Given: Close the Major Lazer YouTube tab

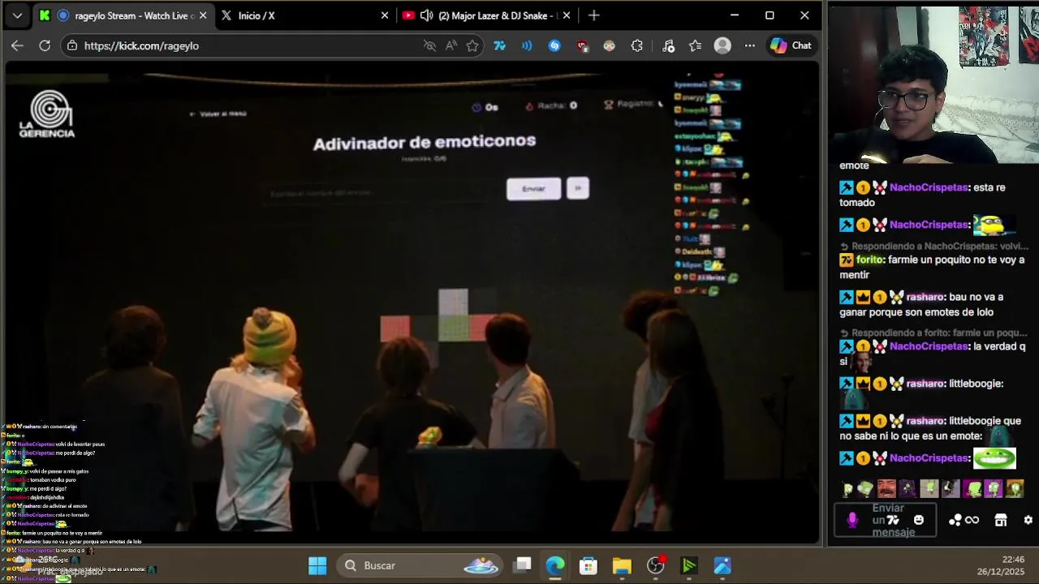Looking at the screenshot, I should 567,15.
